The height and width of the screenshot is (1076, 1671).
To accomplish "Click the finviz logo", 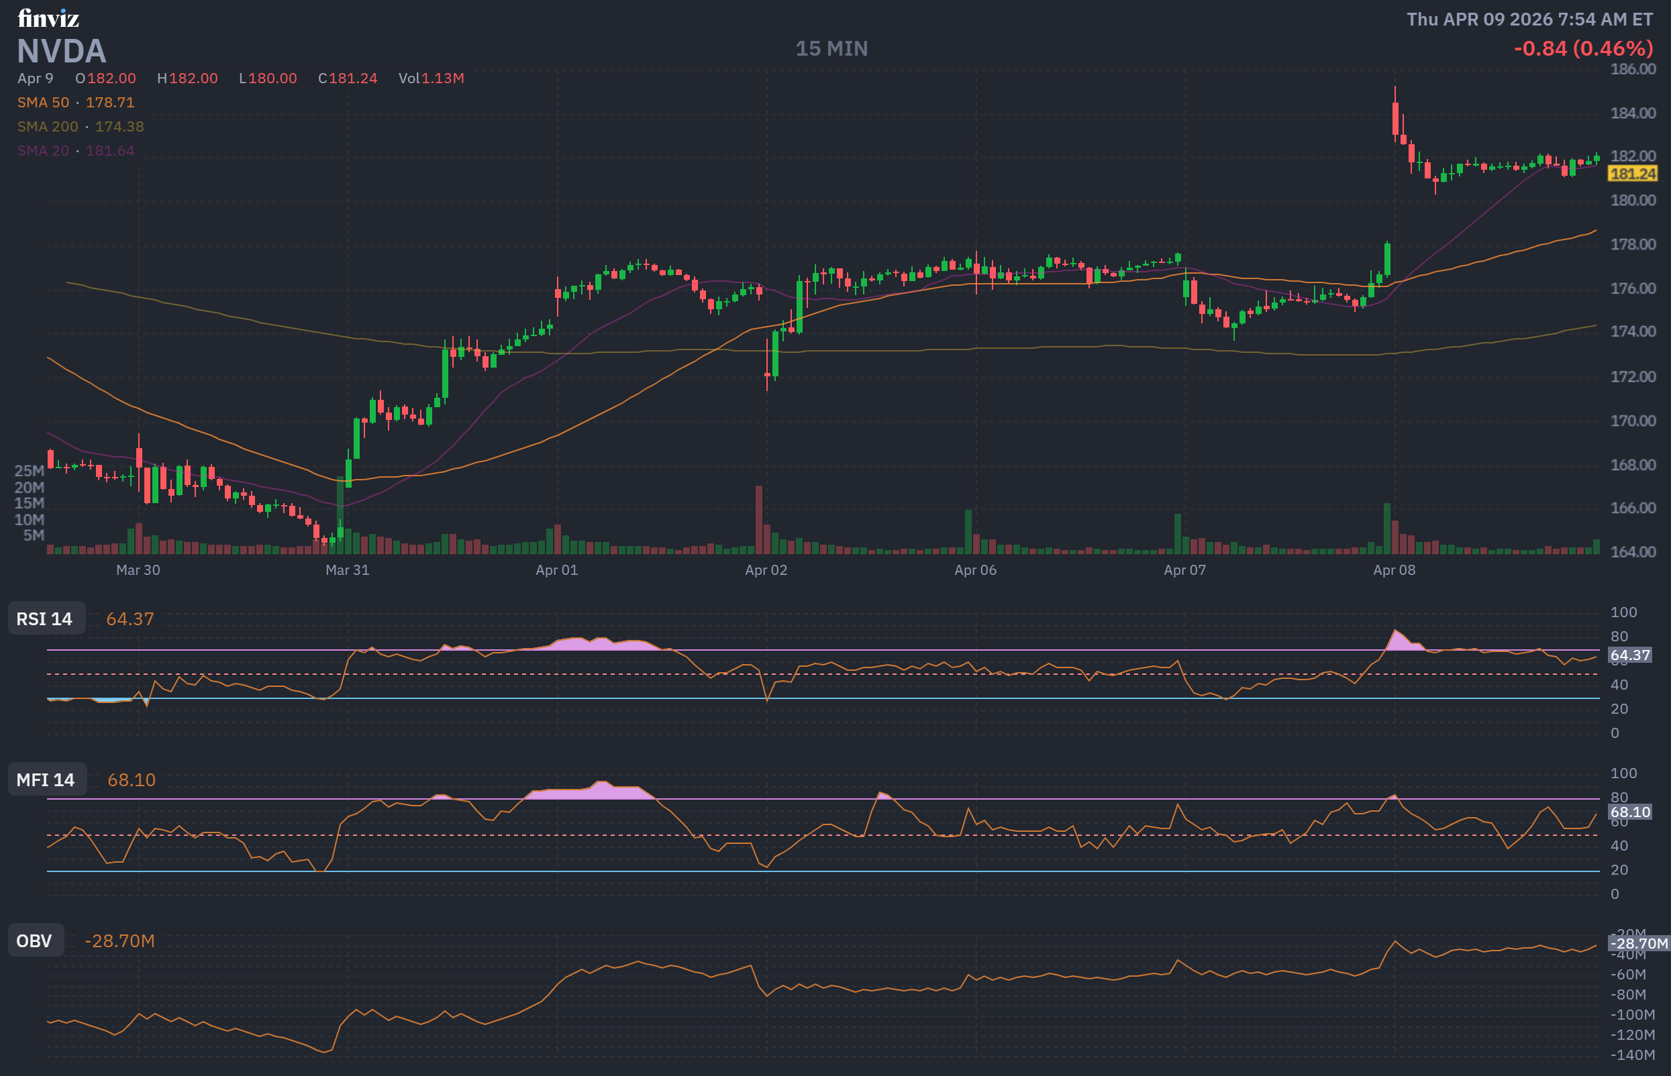I will [x=48, y=18].
